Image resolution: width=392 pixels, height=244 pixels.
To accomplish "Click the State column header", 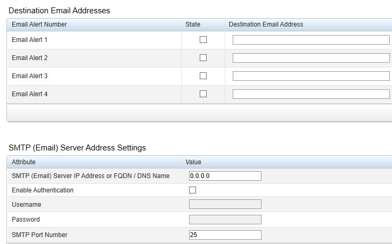I will pos(193,24).
